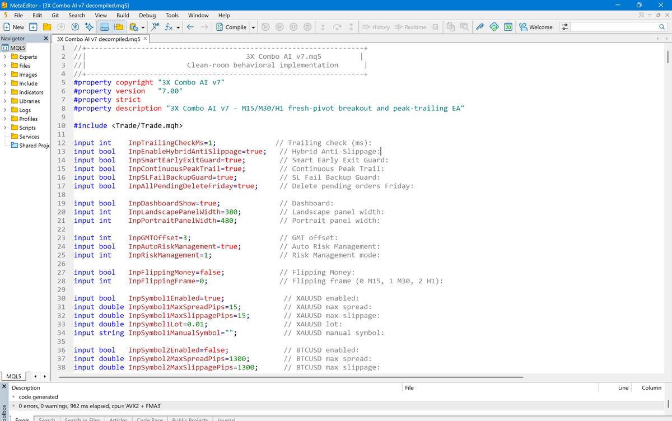Expand the Indicators folder
Image resolution: width=672 pixels, height=421 pixels.
pos(4,92)
